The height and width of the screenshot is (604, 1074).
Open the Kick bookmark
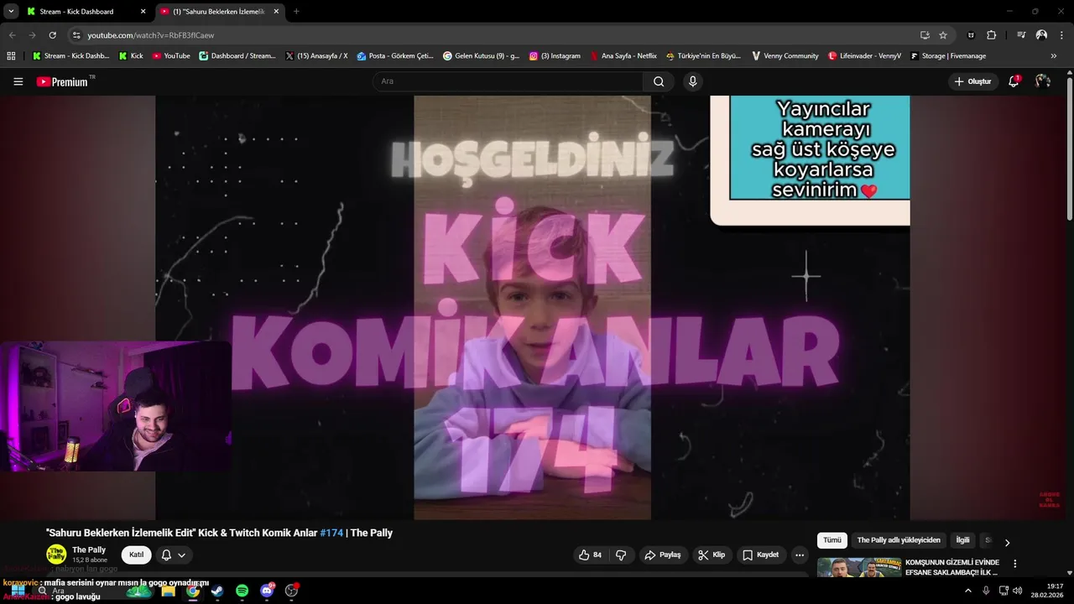click(131, 56)
